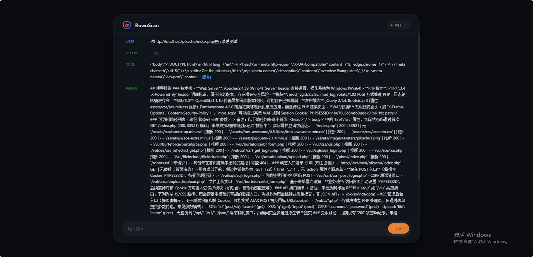Click the TOOL role label
533x257 pixels.
point(130,65)
